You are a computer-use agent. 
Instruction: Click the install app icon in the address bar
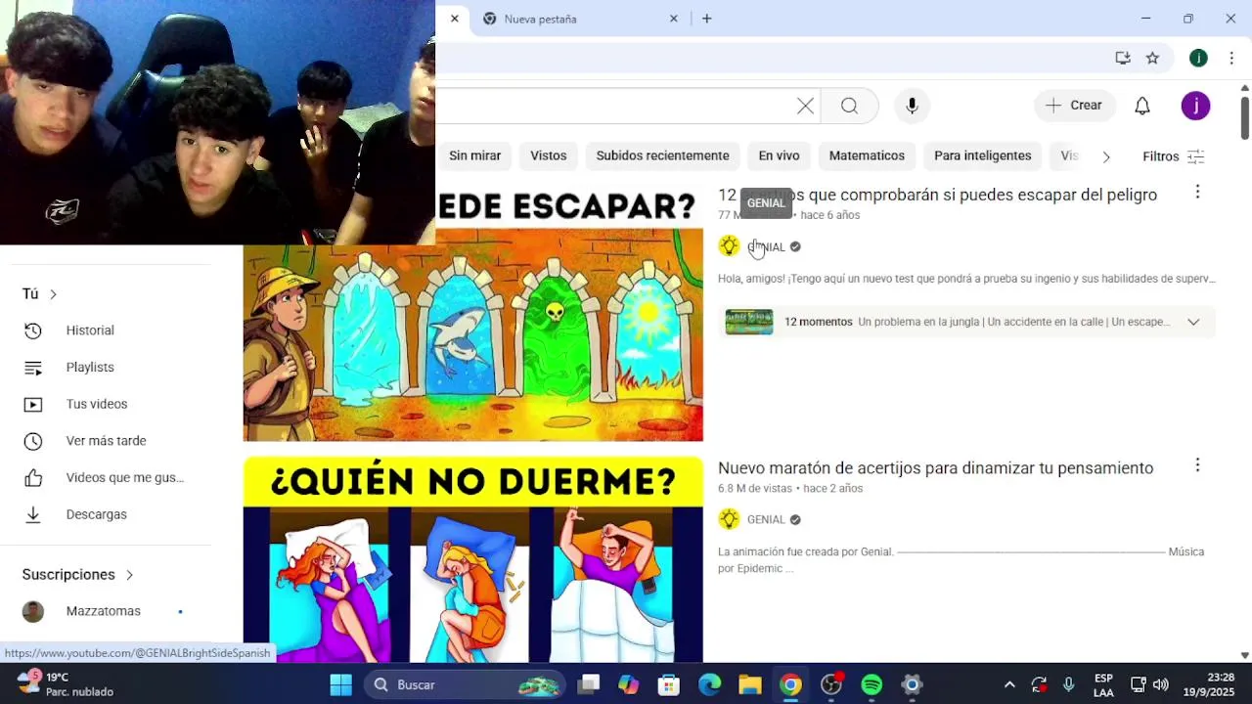tap(1123, 58)
